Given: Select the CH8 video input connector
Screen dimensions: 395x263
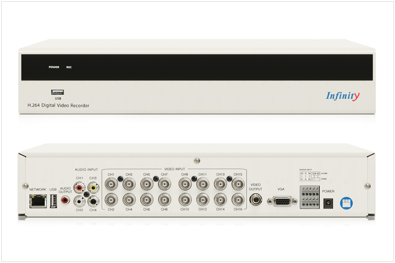Looking at the screenshot, I should (x=164, y=199).
